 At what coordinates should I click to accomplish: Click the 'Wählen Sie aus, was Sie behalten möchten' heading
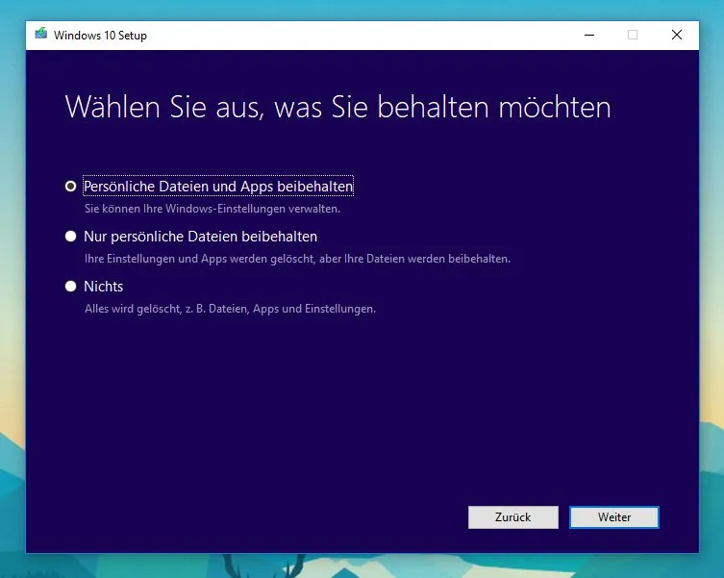[x=338, y=107]
